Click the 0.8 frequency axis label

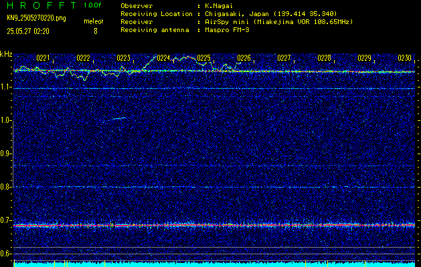(x=5, y=187)
